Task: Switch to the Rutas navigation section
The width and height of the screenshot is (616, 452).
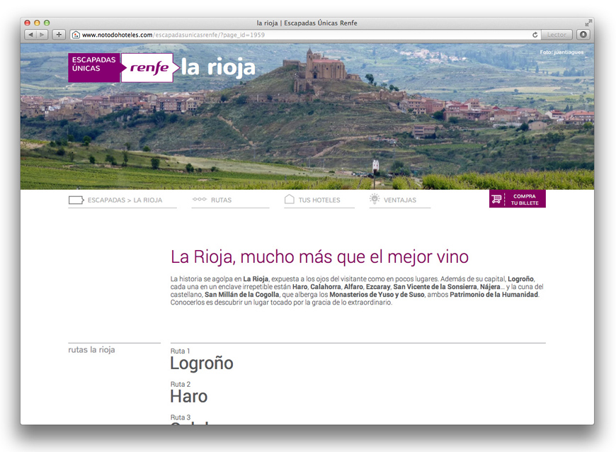Action: pyautogui.click(x=222, y=200)
